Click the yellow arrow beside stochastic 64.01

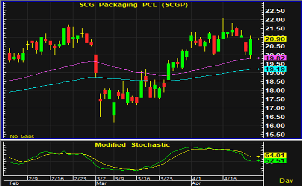258,156
